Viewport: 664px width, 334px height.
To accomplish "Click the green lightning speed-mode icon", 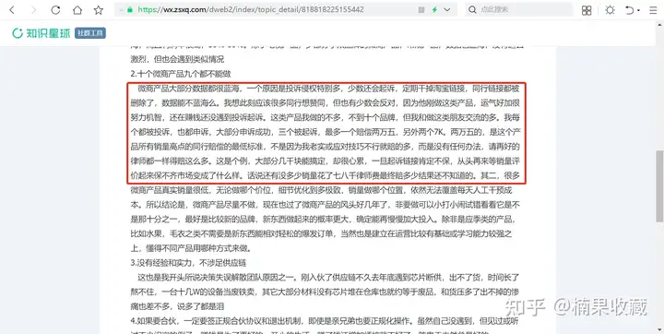I will pyautogui.click(x=434, y=10).
